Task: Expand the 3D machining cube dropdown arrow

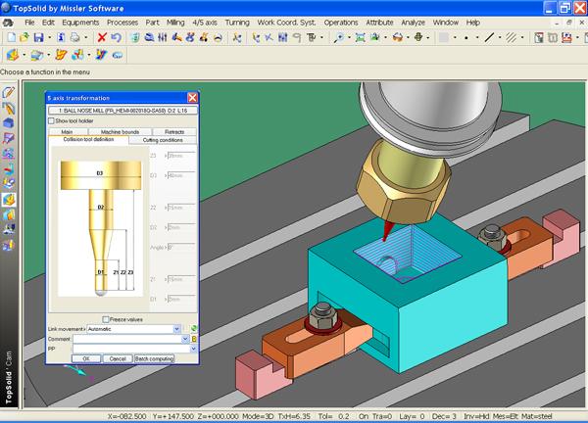Action: [24, 56]
